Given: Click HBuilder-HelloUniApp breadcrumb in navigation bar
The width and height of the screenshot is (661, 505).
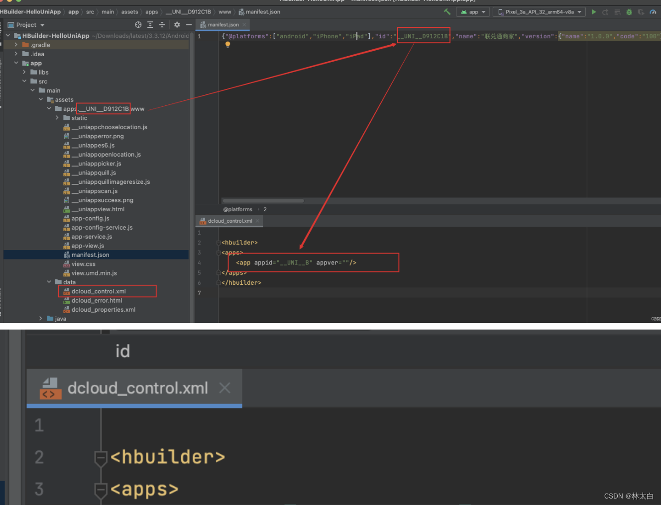Looking at the screenshot, I should (x=30, y=12).
